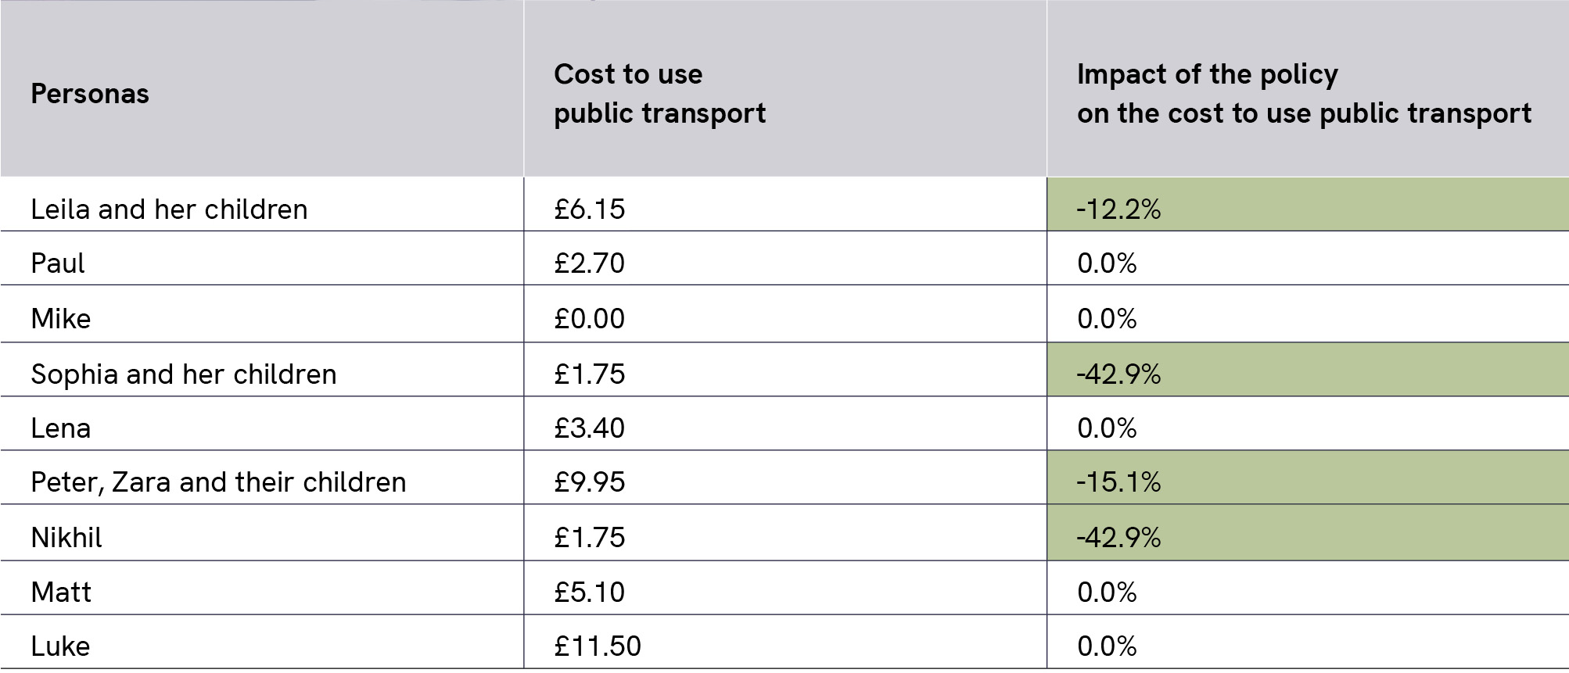Image resolution: width=1569 pixels, height=673 pixels.
Task: Click the Personas column header
Action: pos(90,94)
